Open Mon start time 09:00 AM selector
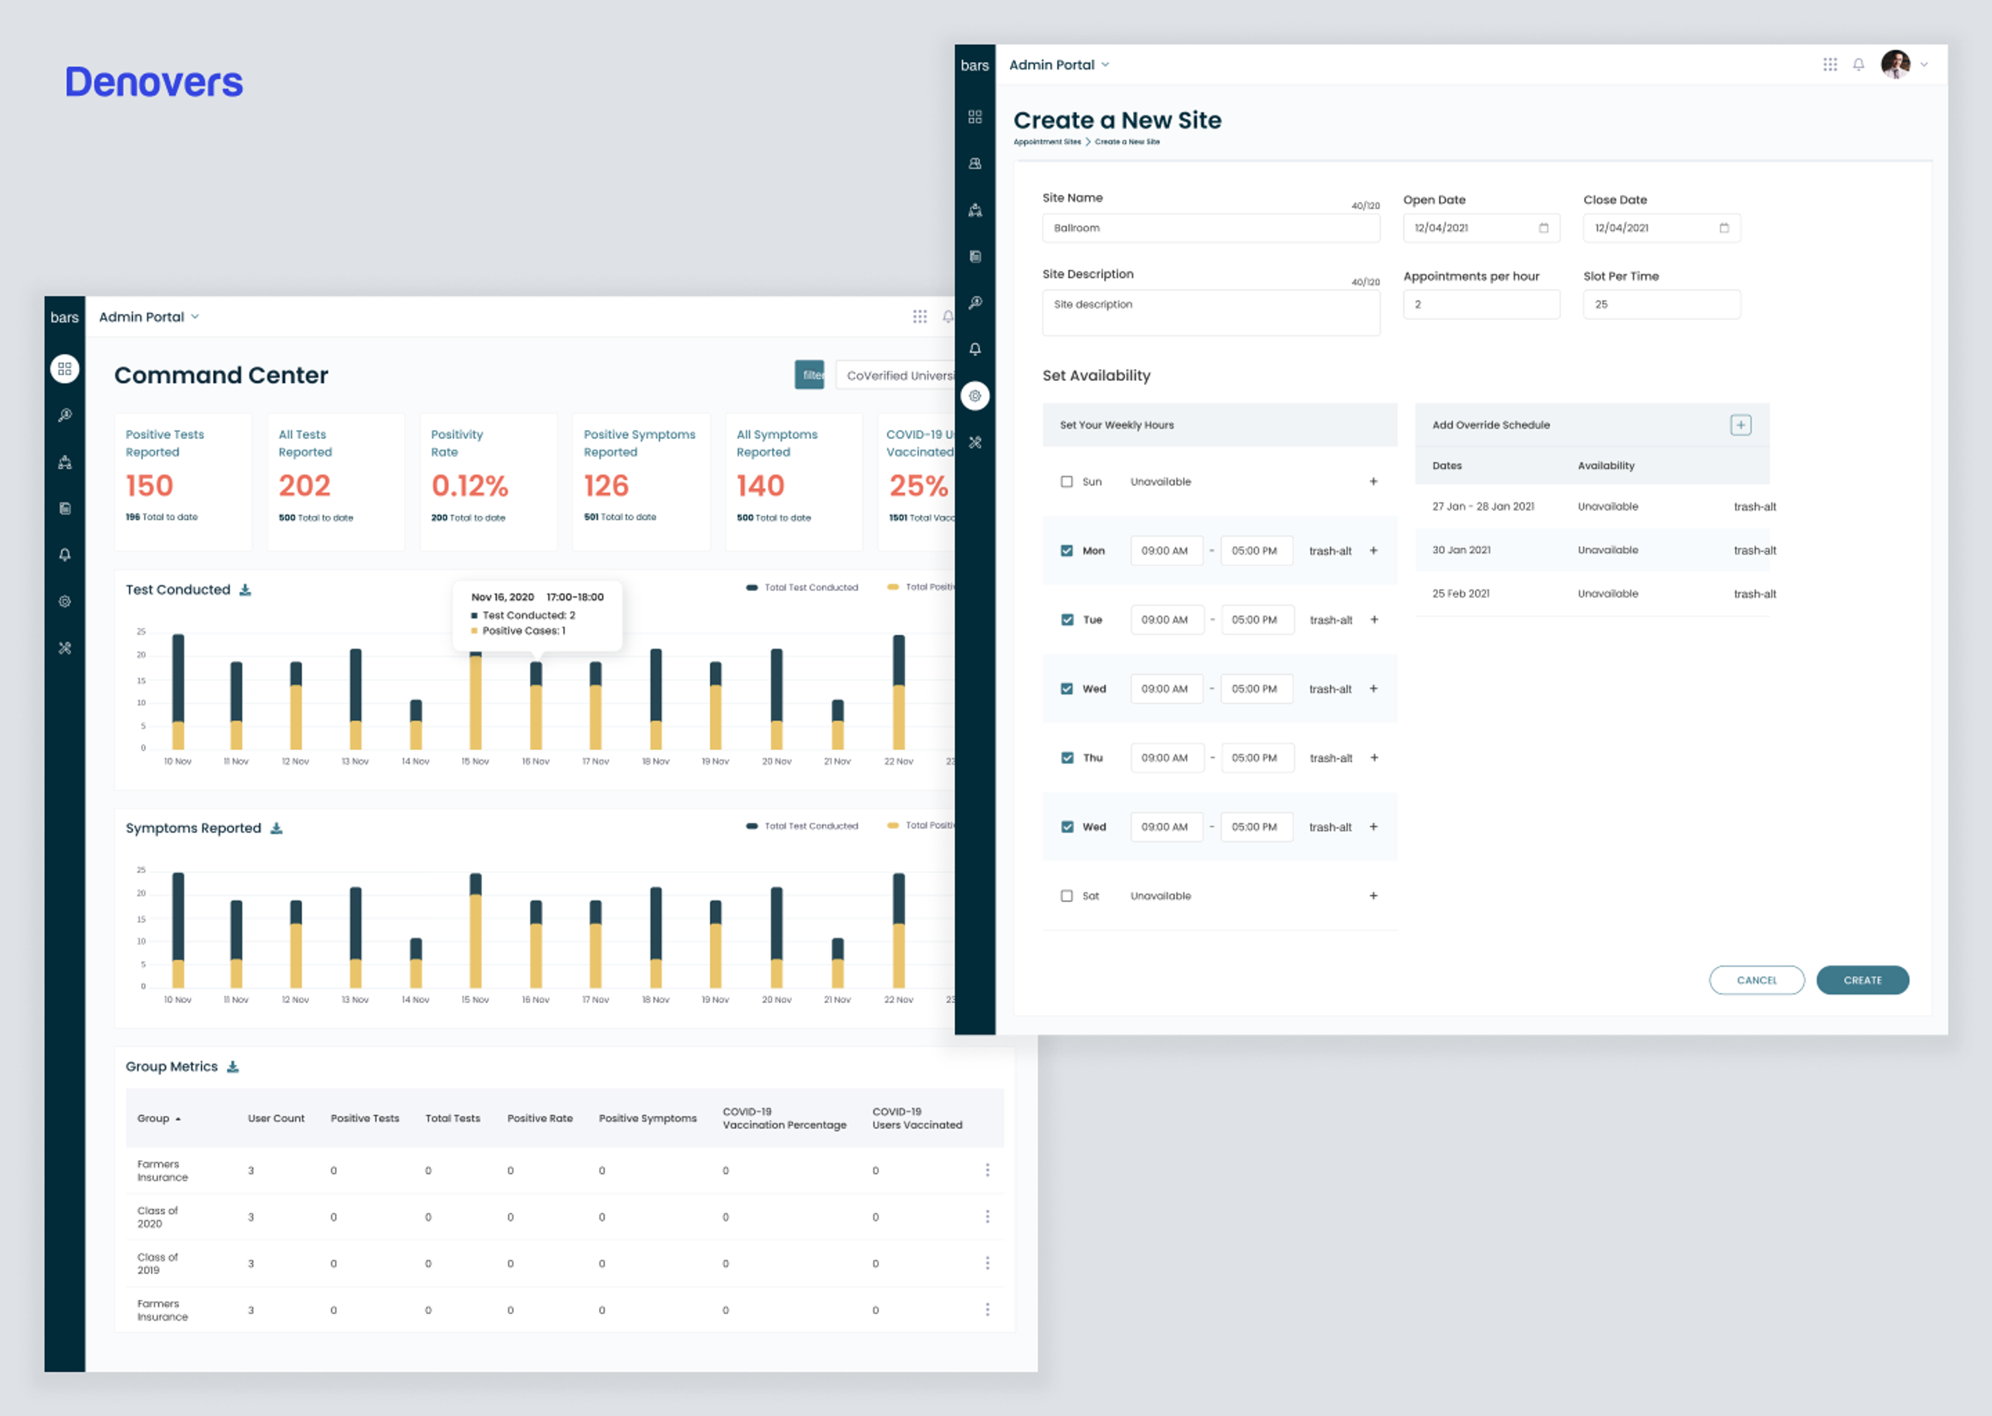Image resolution: width=1992 pixels, height=1416 pixels. coord(1166,550)
